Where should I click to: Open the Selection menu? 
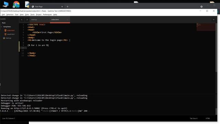10,14
